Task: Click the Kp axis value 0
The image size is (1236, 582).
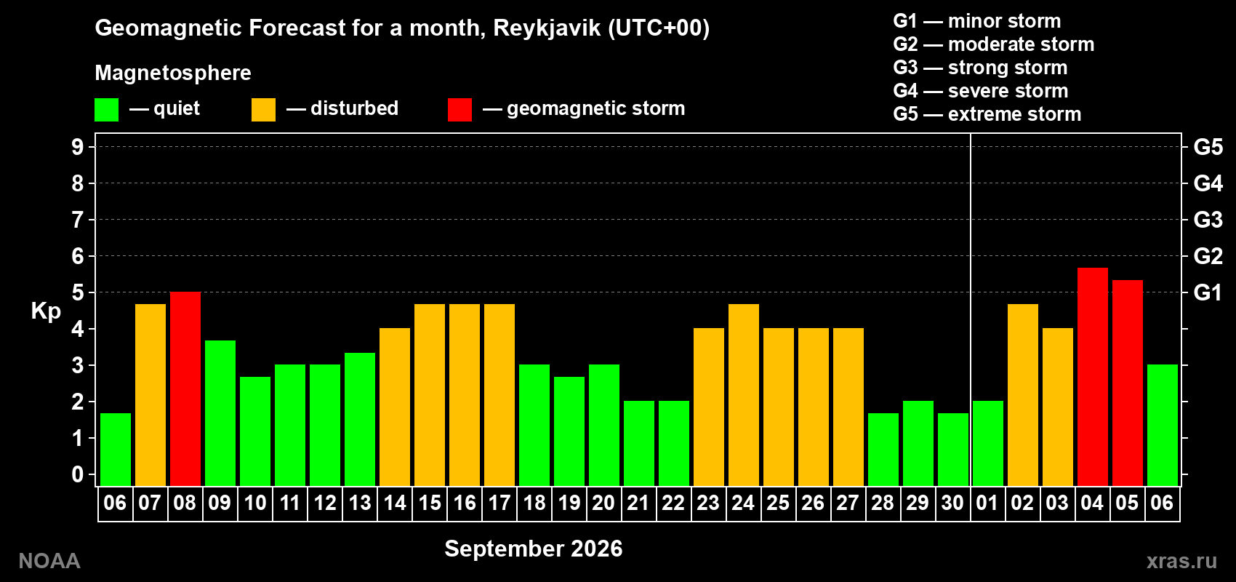Action: coord(78,474)
